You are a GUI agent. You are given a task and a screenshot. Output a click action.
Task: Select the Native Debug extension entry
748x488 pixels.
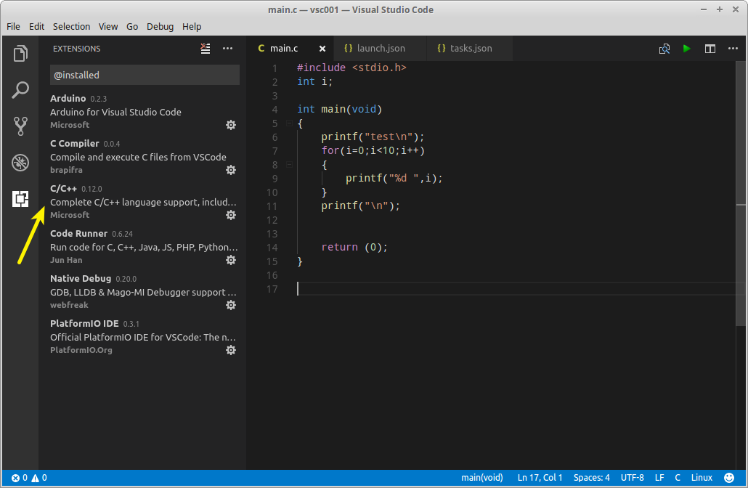point(142,291)
